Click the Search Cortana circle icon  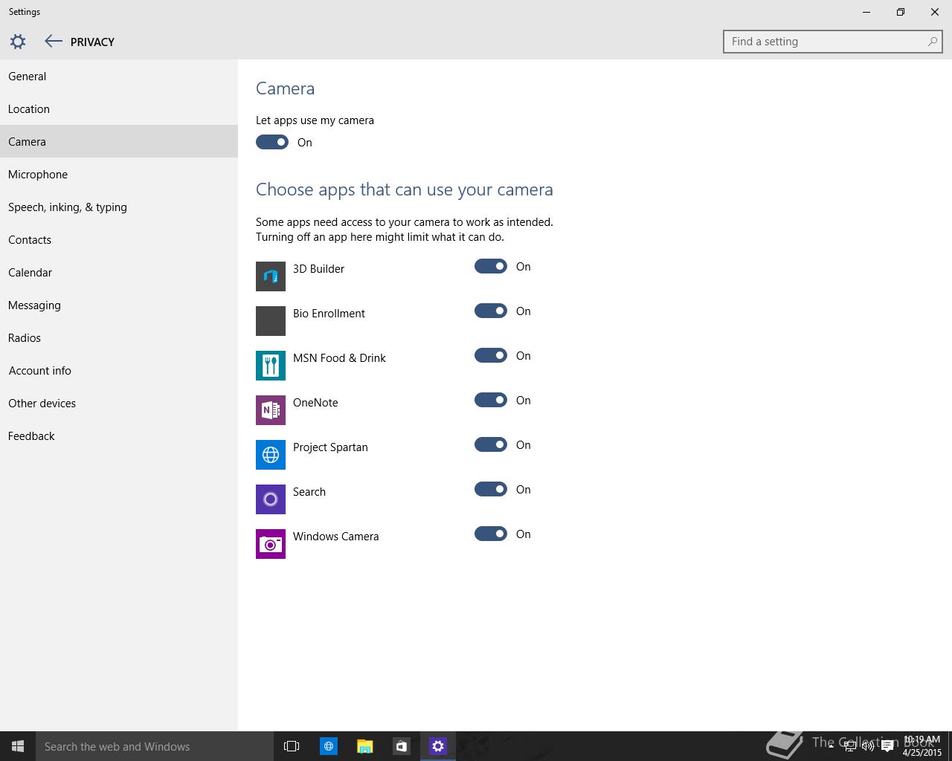[x=271, y=499]
